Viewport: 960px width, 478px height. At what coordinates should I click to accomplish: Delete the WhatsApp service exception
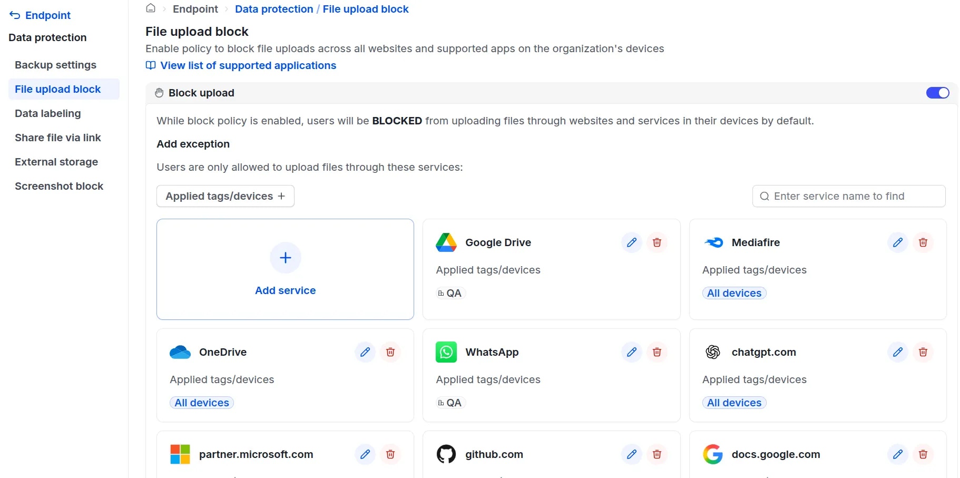[x=657, y=352]
